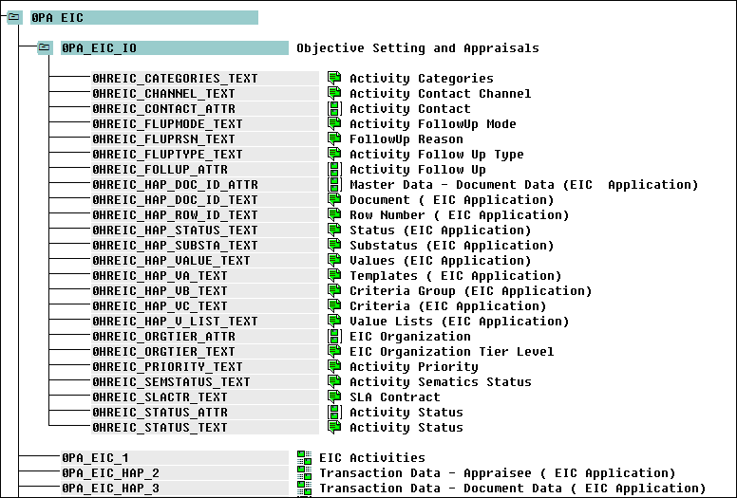Click the attribute icon for Master Data - Document Data

click(334, 185)
